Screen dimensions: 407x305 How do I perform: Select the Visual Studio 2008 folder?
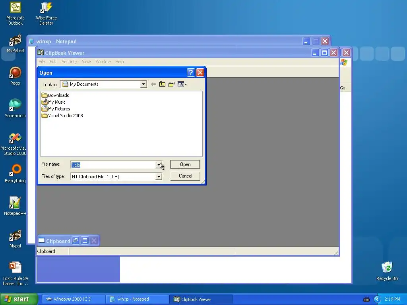tap(62, 116)
